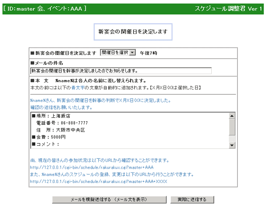Click the メールを模擬送信する (メール文を表示) button
268x208 pixels.
pos(109,199)
